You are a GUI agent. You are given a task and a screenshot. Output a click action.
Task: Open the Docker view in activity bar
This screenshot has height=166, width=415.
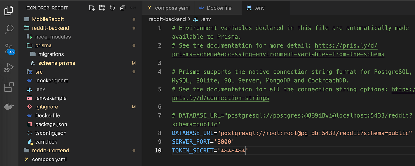[x=9, y=106]
